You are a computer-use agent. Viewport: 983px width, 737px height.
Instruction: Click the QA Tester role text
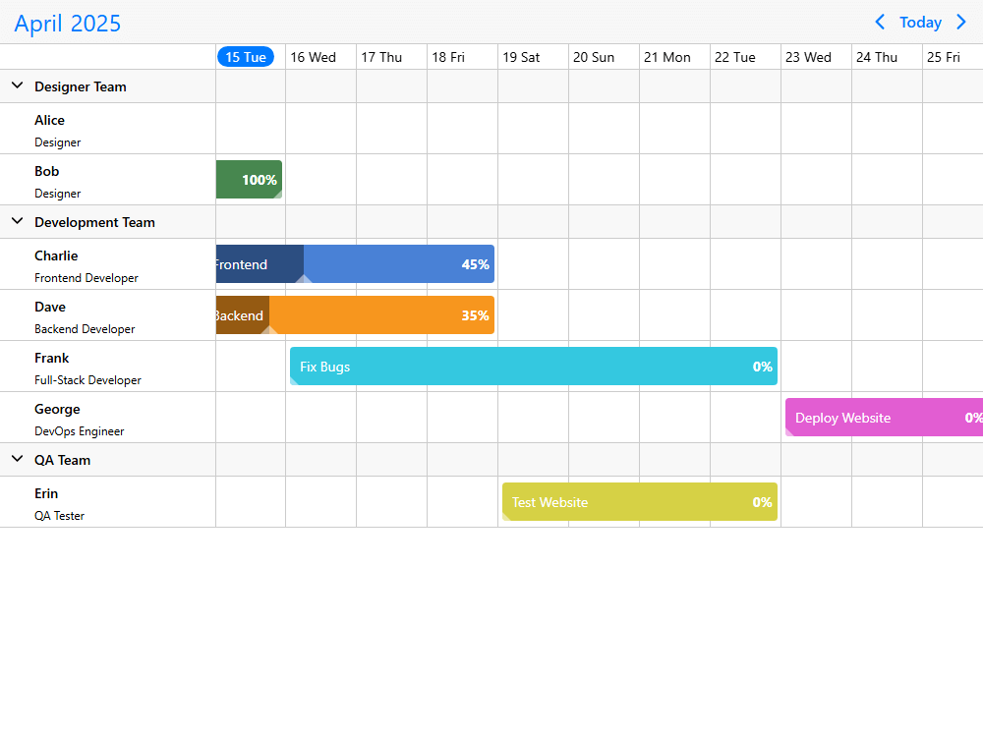(60, 516)
